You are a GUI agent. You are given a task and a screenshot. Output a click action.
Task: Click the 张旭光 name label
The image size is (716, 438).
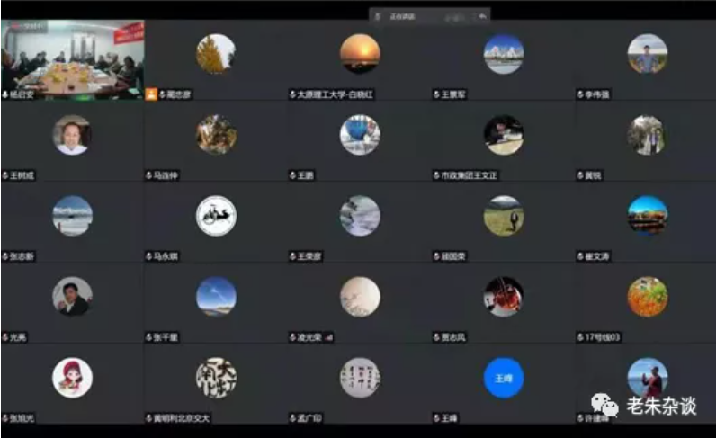22,418
